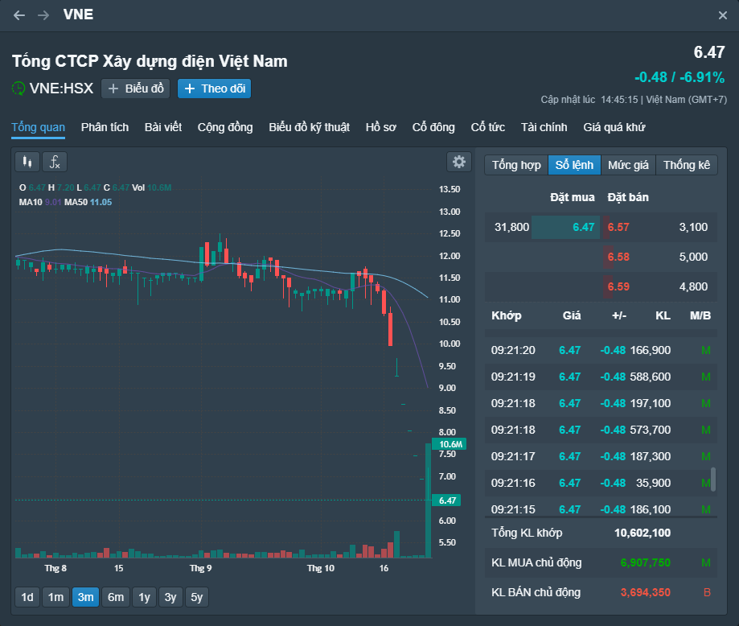739x626 pixels.
Task: Switch to the Phân tích tab
Action: click(105, 127)
